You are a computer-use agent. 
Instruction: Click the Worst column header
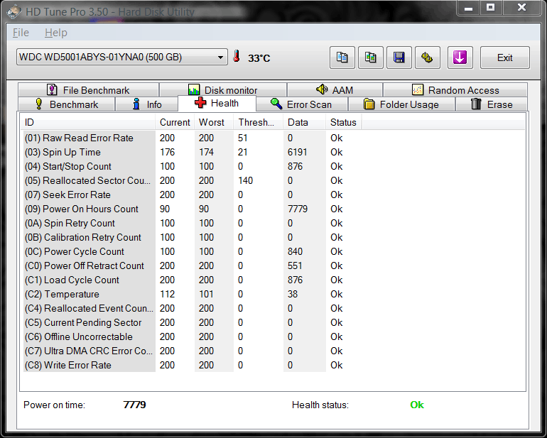pyautogui.click(x=214, y=122)
